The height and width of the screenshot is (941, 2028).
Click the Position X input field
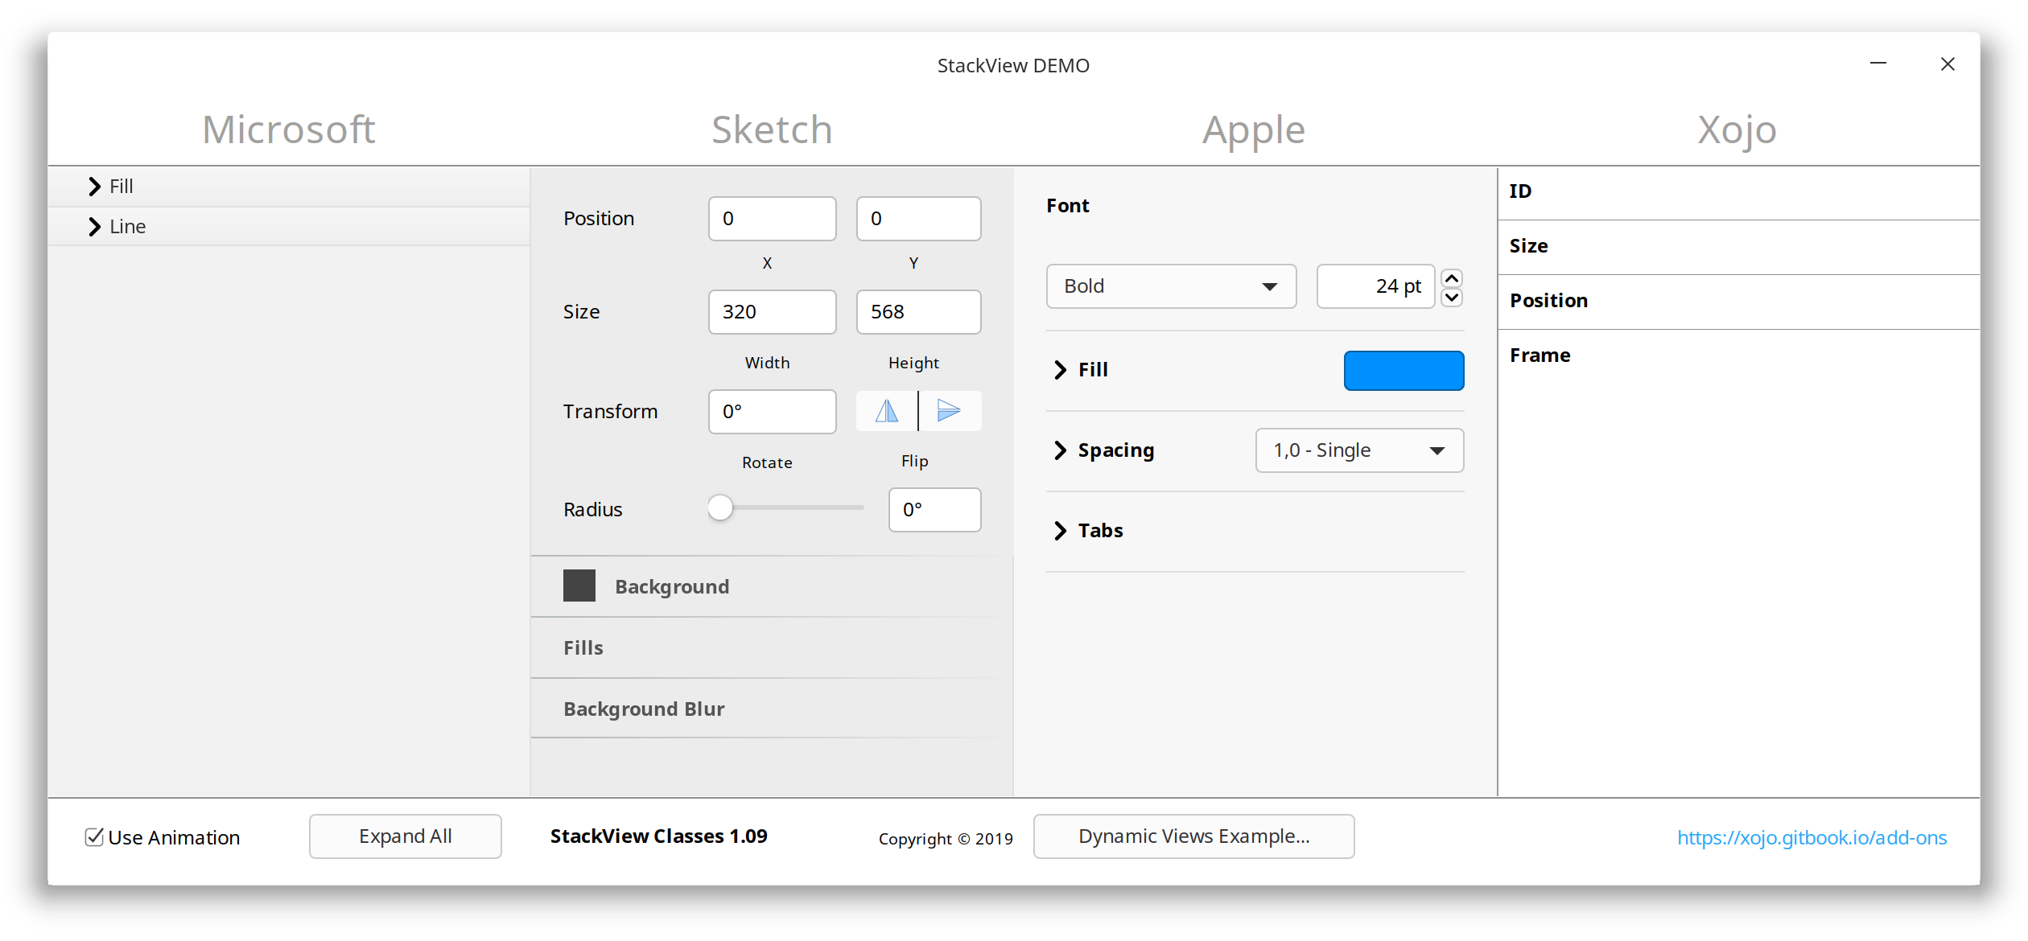click(773, 219)
